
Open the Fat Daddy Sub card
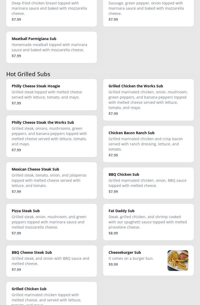(x=148, y=222)
